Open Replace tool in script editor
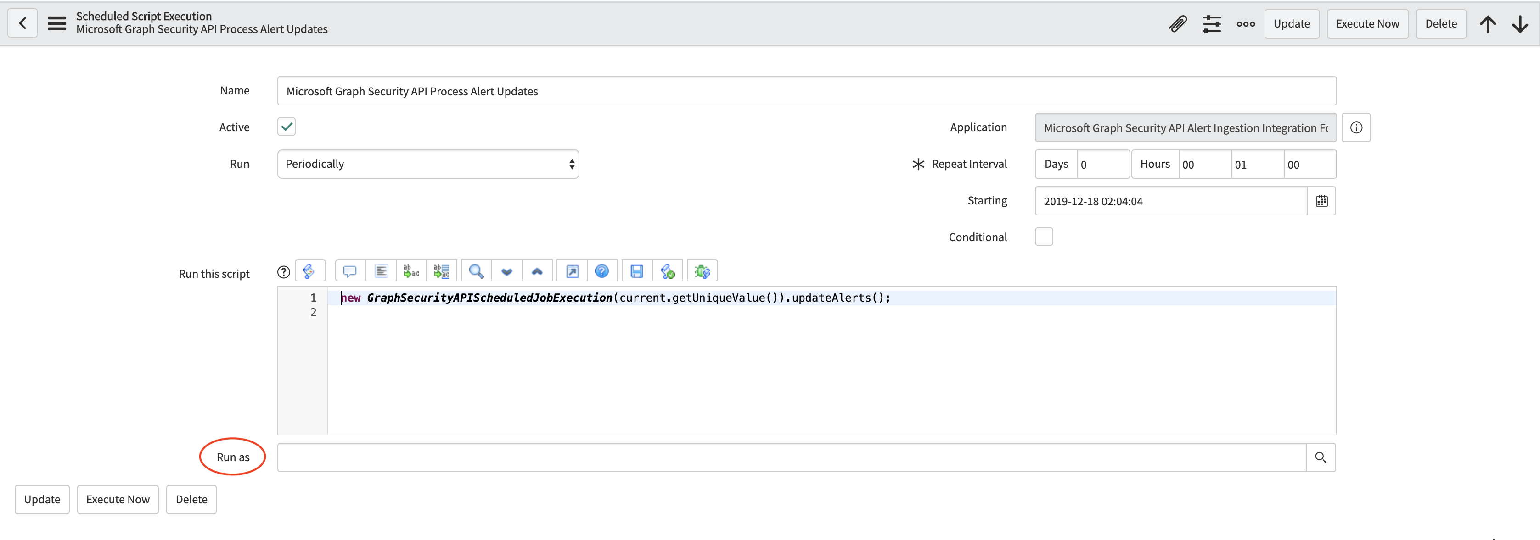Image resolution: width=1540 pixels, height=540 pixels. pyautogui.click(x=411, y=271)
